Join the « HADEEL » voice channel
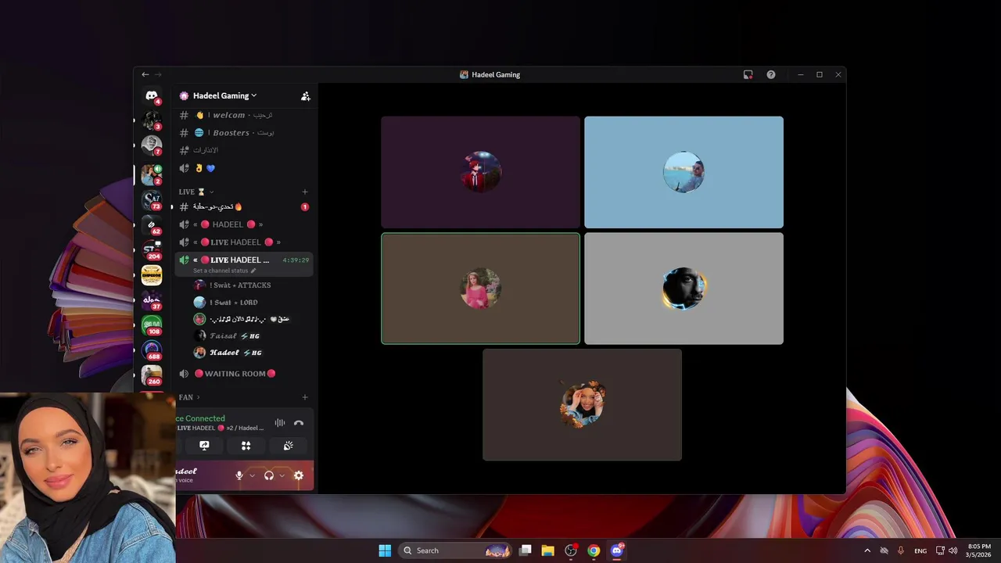This screenshot has height=563, width=1001. pos(244,224)
